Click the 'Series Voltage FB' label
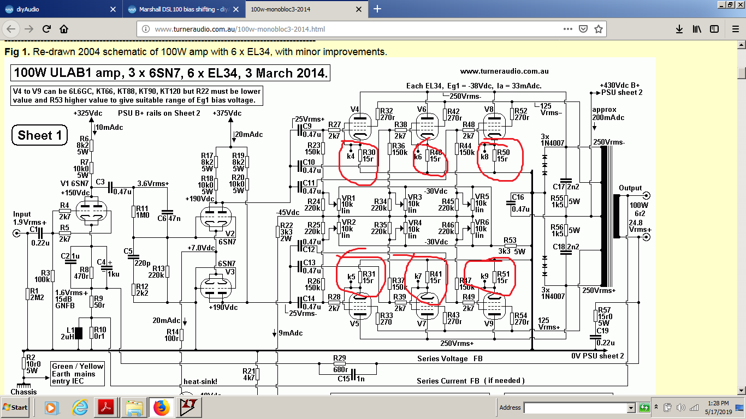 (450, 358)
